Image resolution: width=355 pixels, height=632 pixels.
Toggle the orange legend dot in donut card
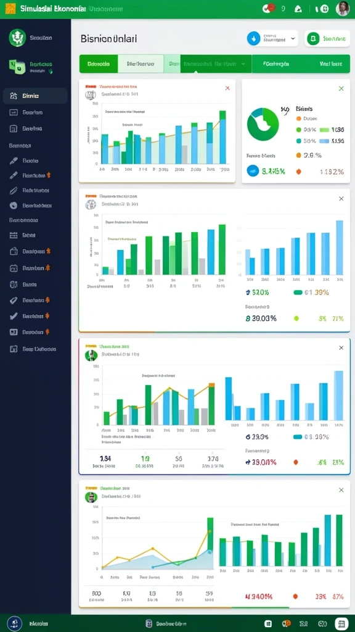click(299, 118)
